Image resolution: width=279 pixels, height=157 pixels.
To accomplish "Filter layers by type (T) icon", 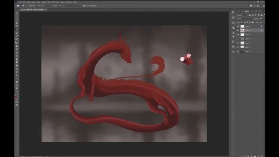I will [x=256, y=15].
